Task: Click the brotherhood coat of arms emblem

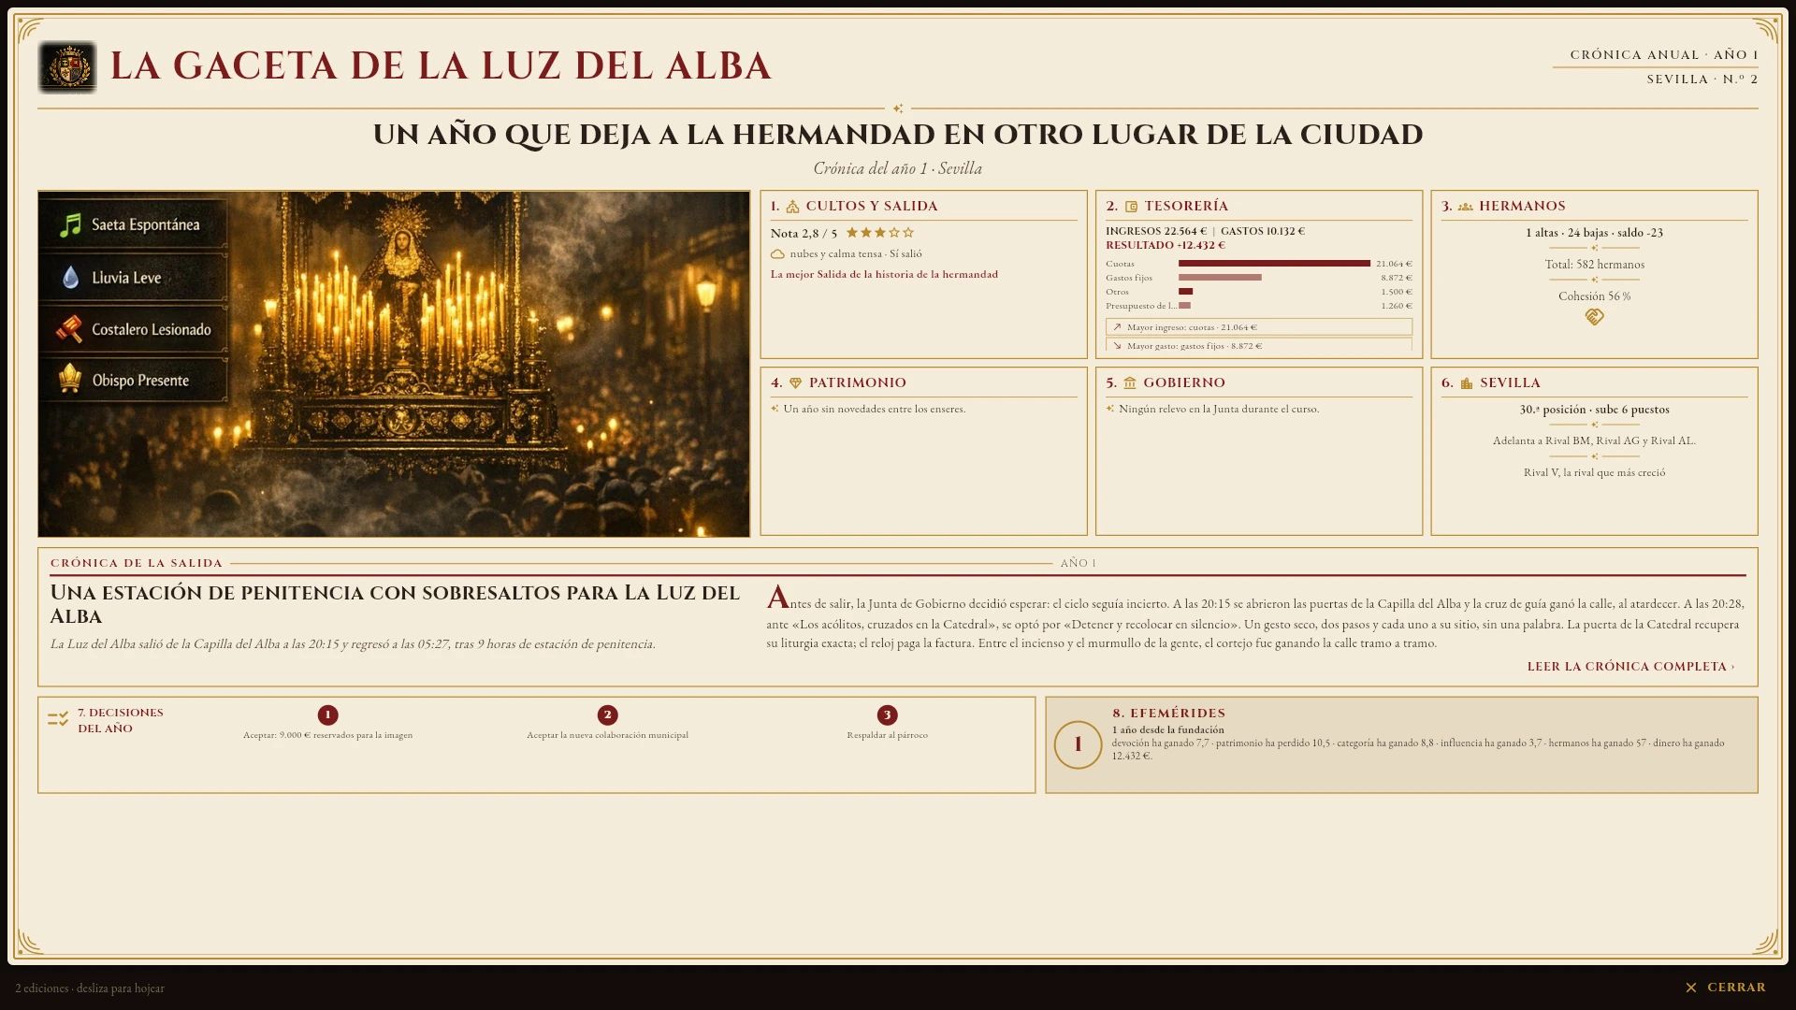Action: click(67, 67)
